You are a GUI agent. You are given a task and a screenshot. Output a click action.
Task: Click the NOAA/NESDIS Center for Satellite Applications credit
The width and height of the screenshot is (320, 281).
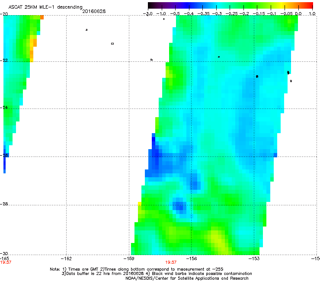click(187, 278)
